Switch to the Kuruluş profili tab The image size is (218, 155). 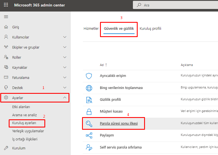click(150, 29)
